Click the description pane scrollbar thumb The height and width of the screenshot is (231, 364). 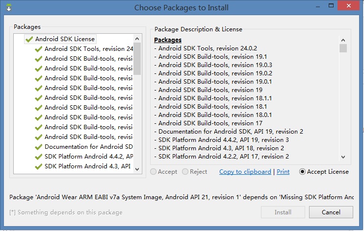point(343,48)
